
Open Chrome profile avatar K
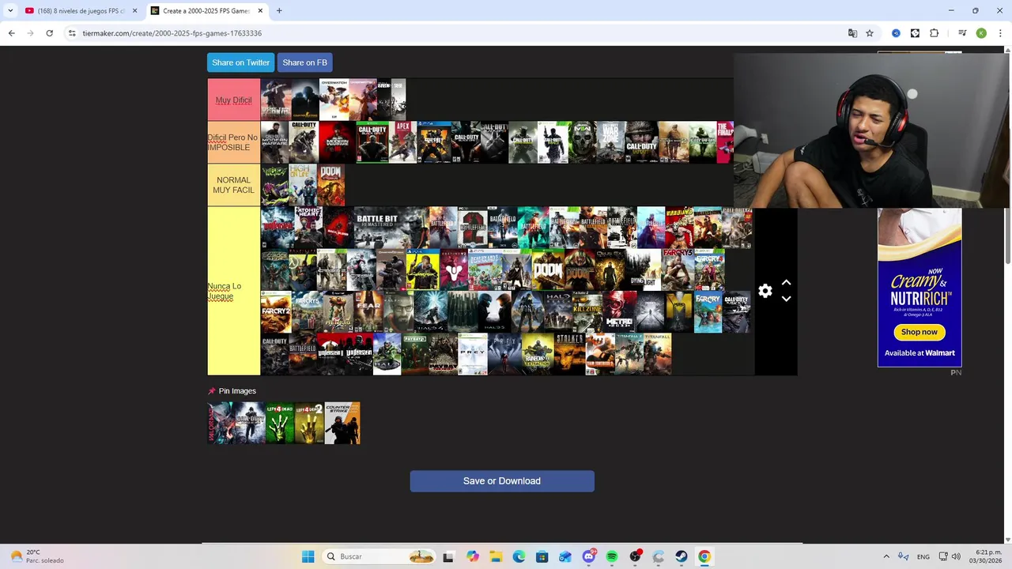(981, 33)
